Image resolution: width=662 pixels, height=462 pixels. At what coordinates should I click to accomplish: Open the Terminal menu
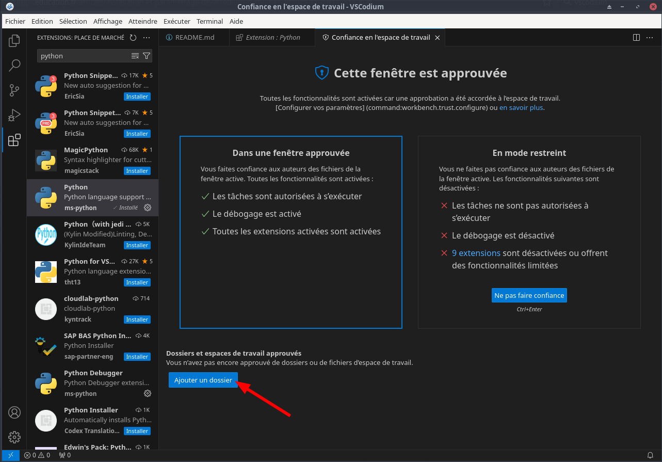[x=209, y=21]
